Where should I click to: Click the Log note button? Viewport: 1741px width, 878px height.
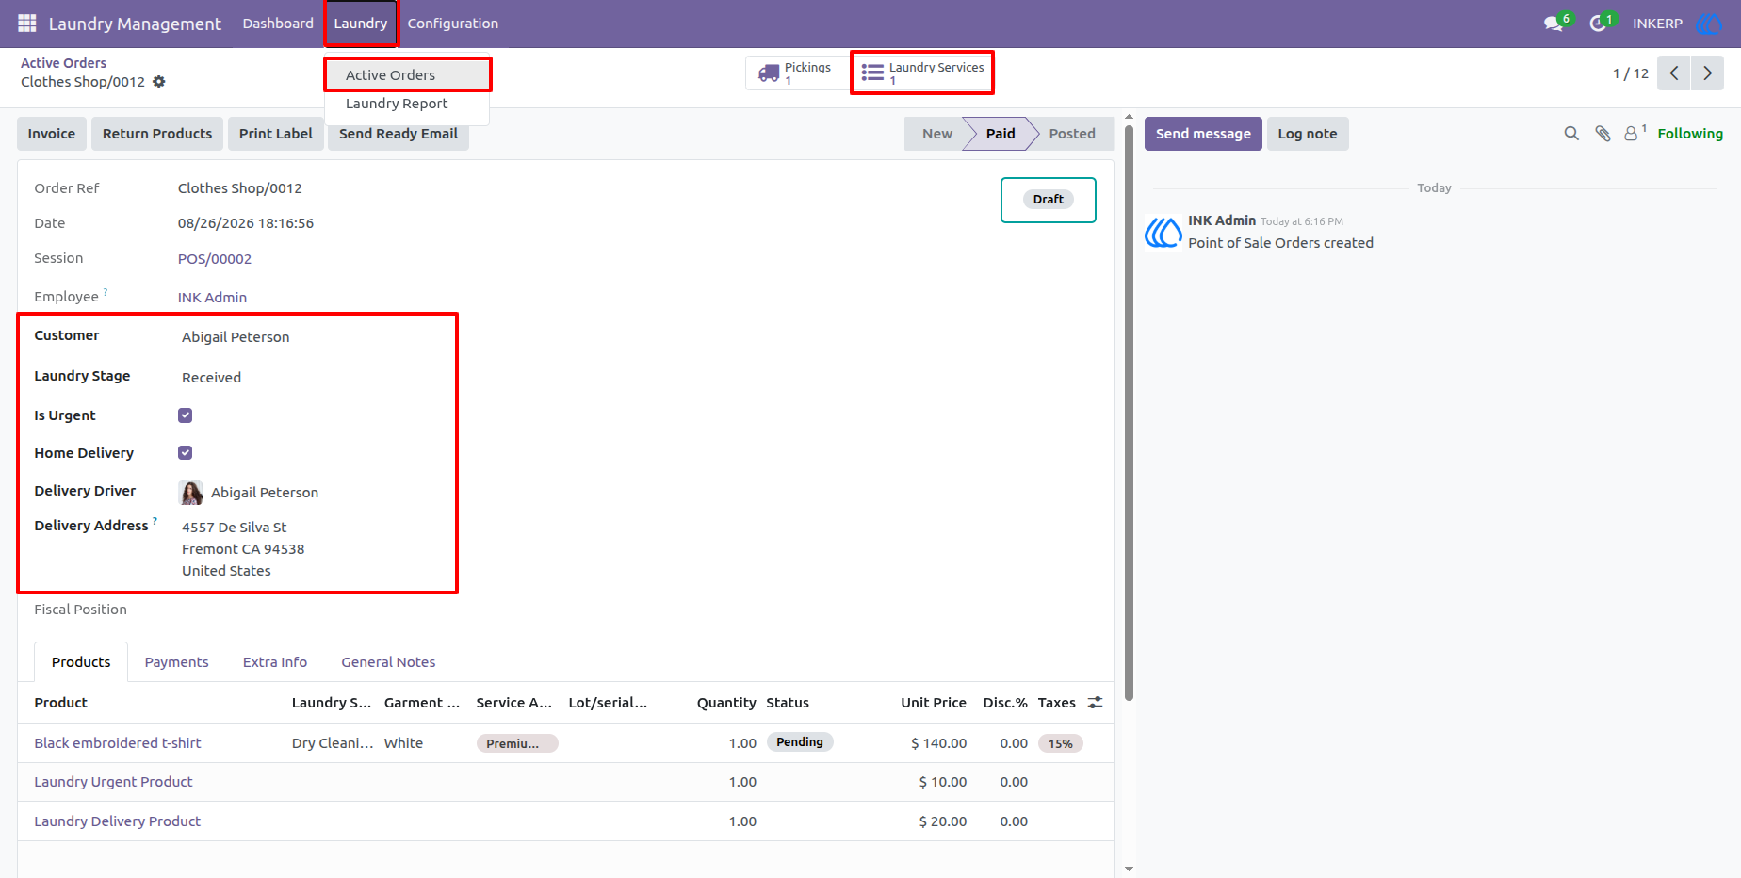coord(1308,134)
